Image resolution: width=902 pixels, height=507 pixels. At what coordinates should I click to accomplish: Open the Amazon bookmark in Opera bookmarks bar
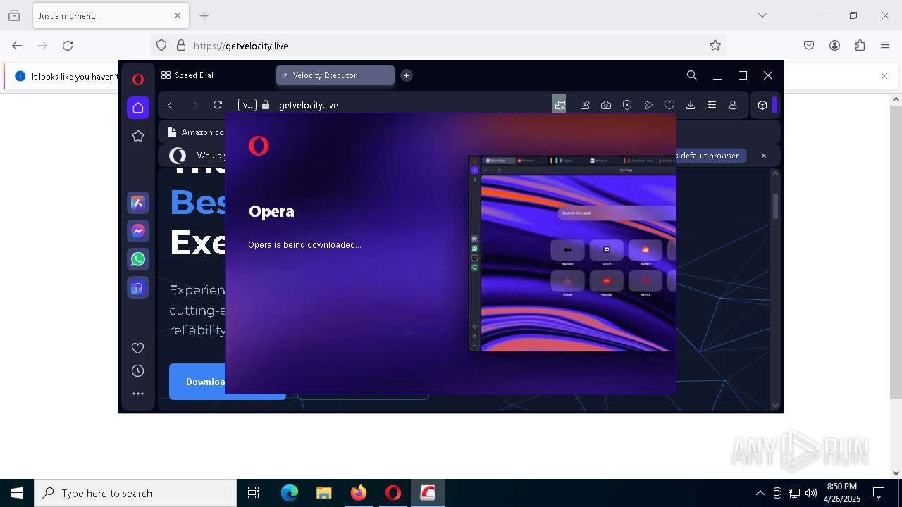pyautogui.click(x=197, y=132)
